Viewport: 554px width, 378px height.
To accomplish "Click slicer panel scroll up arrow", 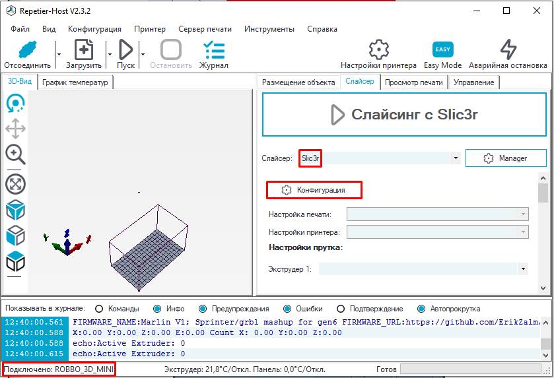I will (543, 178).
